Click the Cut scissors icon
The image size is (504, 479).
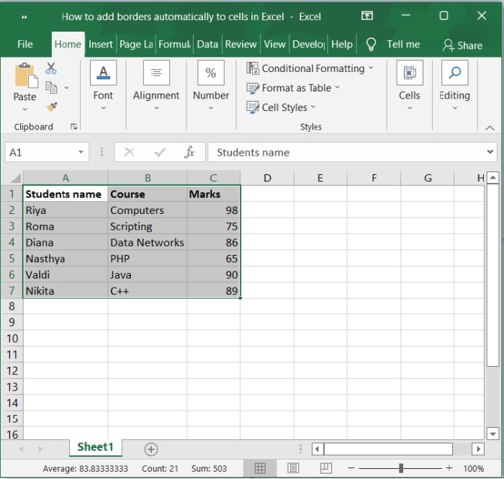tap(51, 68)
